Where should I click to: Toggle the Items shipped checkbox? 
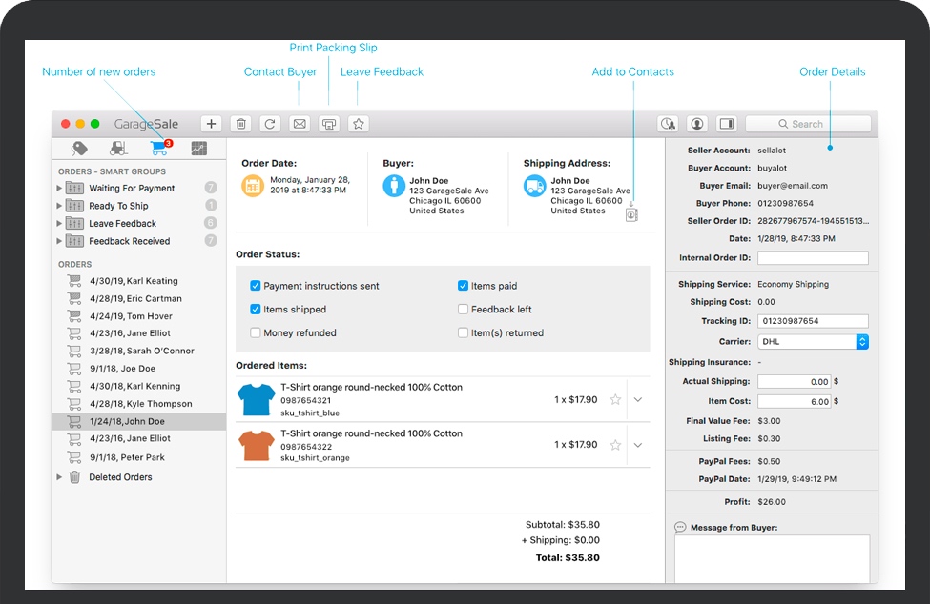tap(256, 310)
